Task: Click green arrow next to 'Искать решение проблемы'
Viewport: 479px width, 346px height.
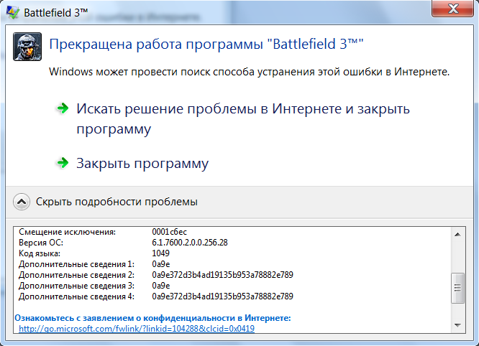Action: point(63,108)
